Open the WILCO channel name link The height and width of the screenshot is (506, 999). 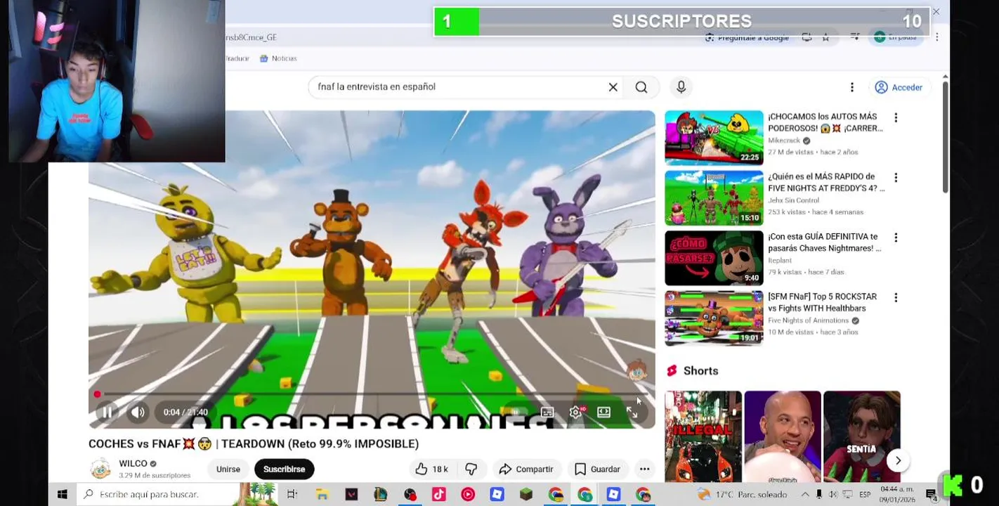point(133,464)
